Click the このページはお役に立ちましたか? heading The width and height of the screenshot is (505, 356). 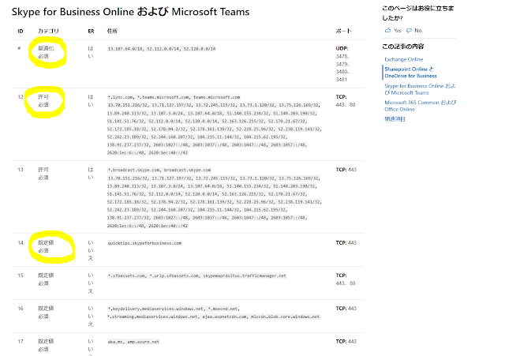417,13
